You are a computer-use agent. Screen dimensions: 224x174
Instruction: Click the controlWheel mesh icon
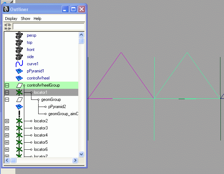(19, 78)
